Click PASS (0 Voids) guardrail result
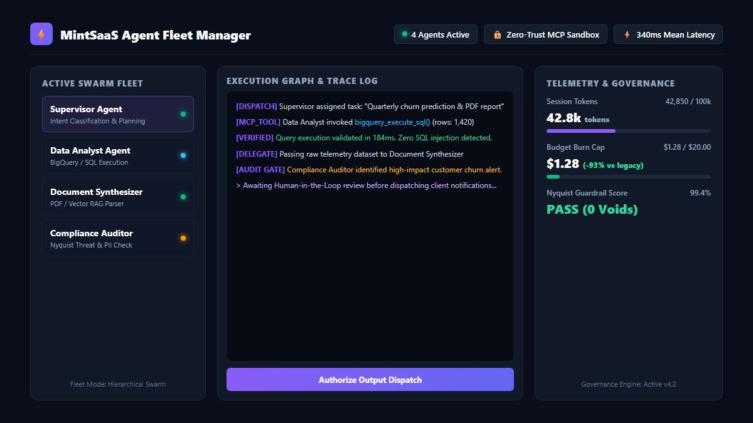 click(x=592, y=209)
